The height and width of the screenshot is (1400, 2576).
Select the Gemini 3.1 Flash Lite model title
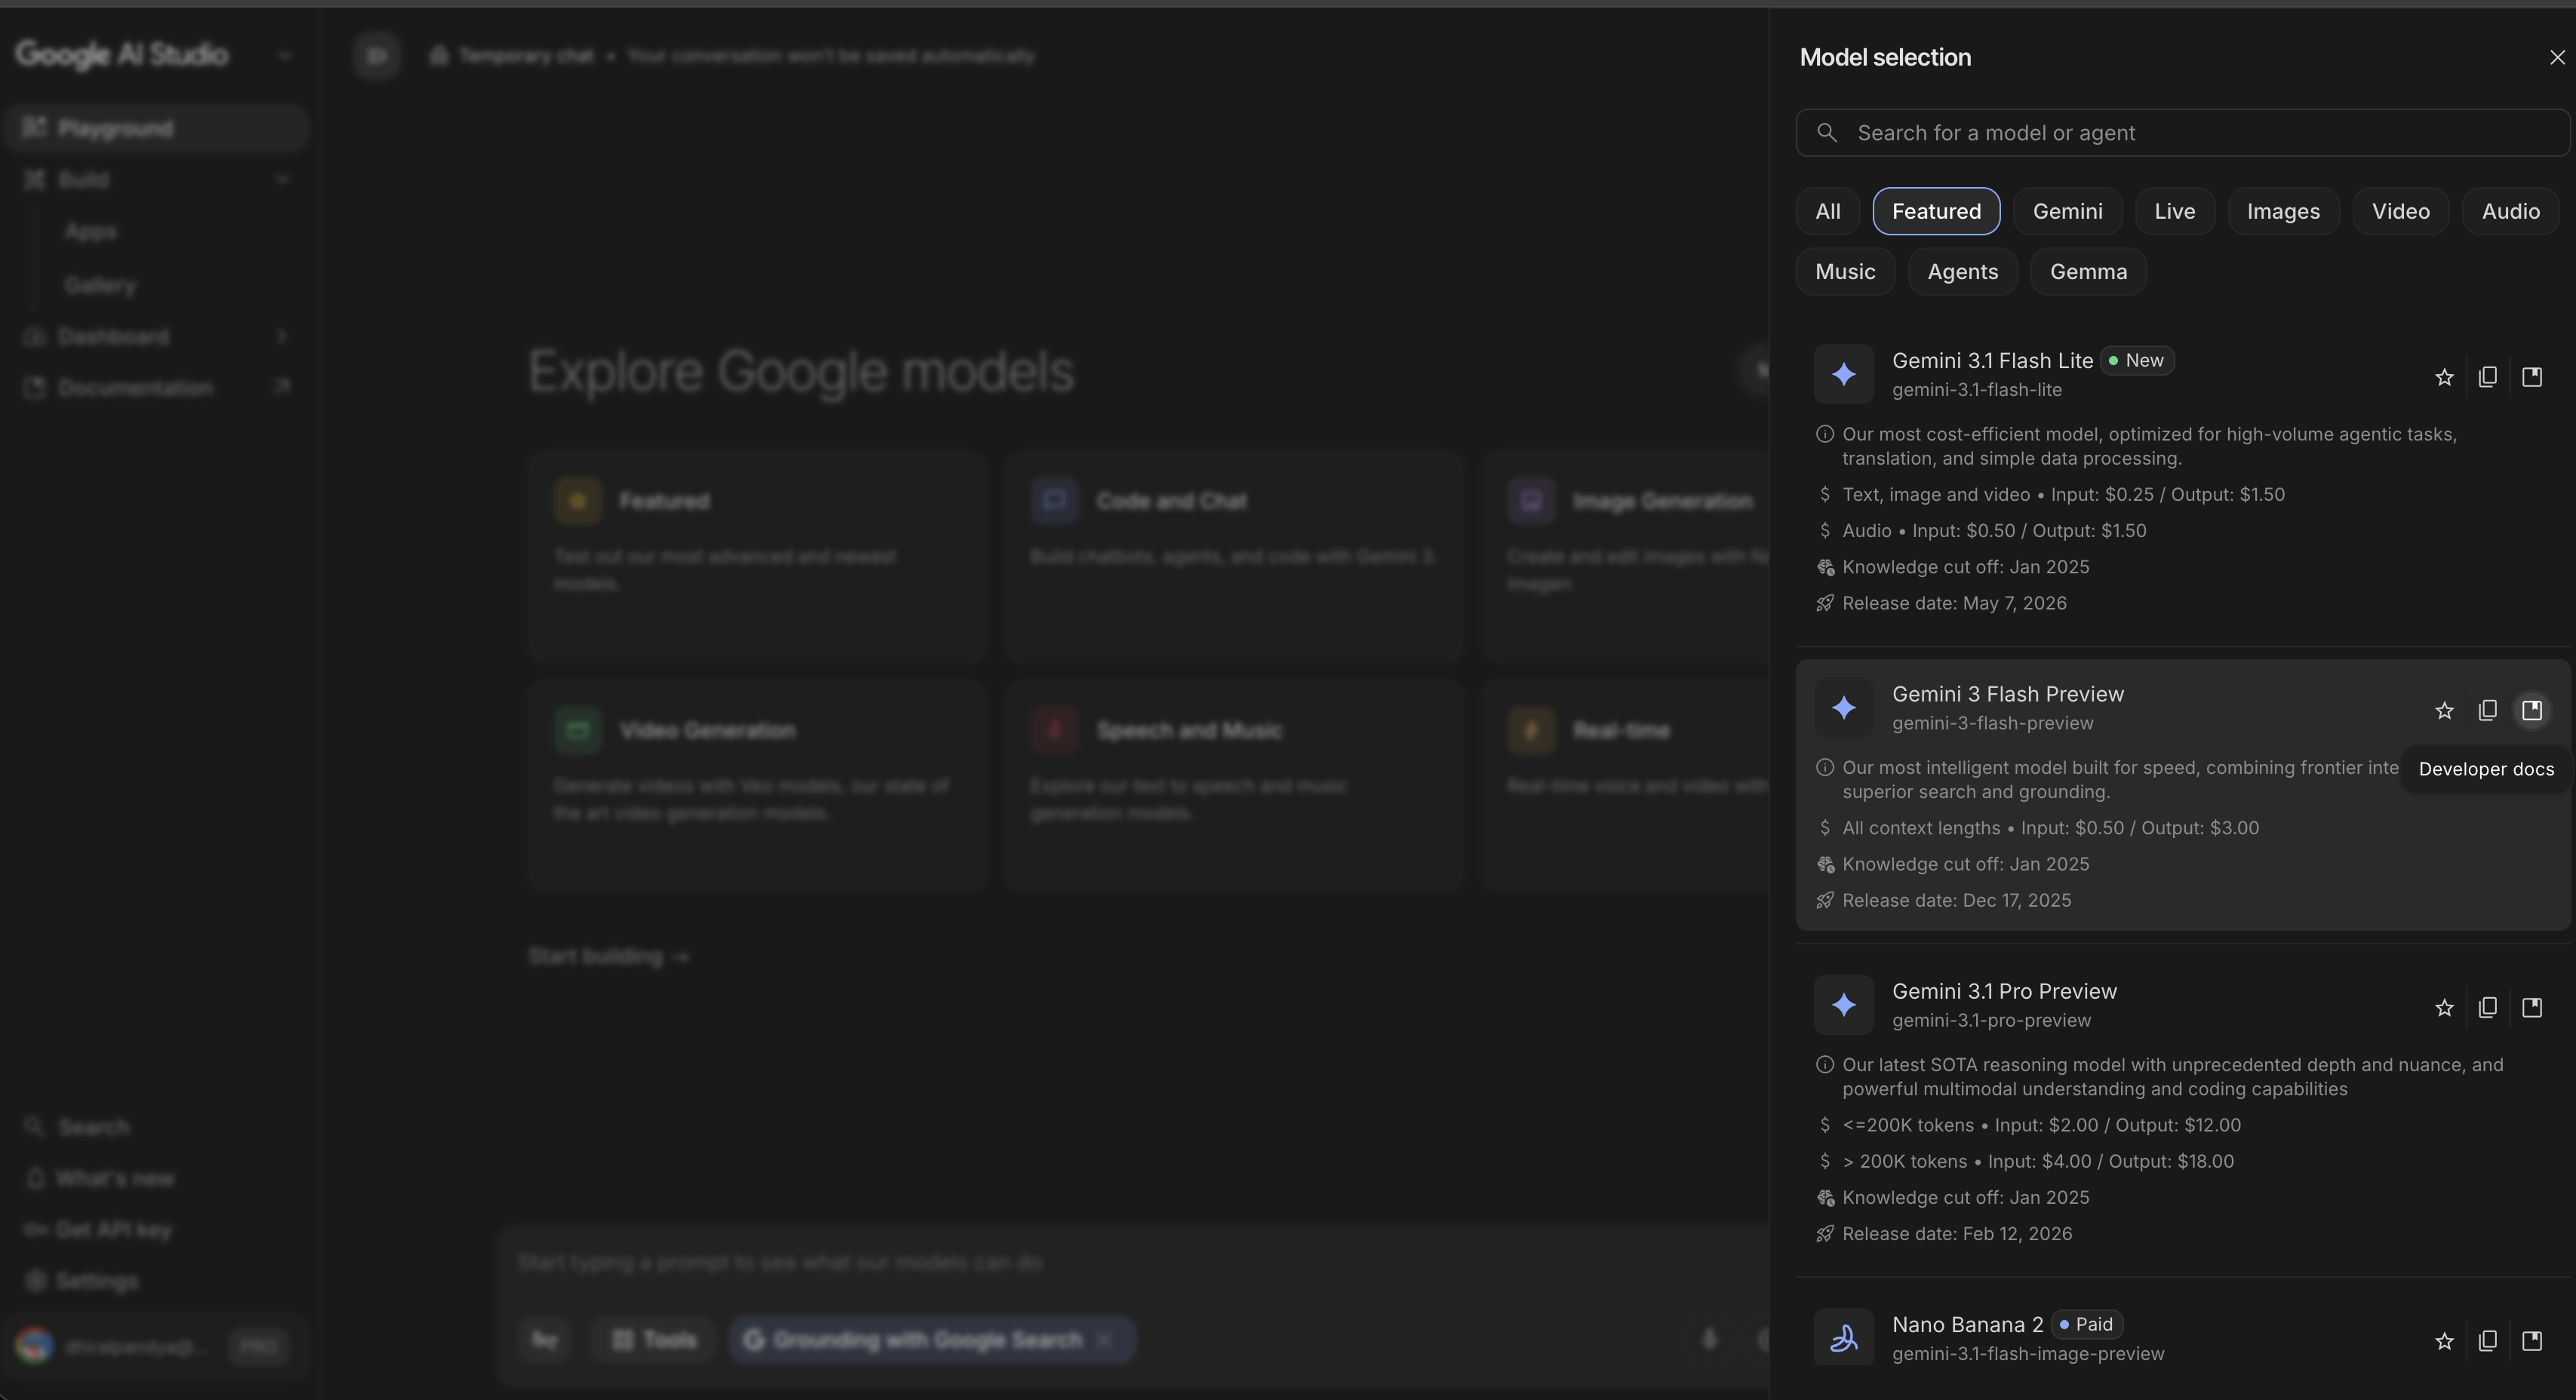pos(1992,360)
